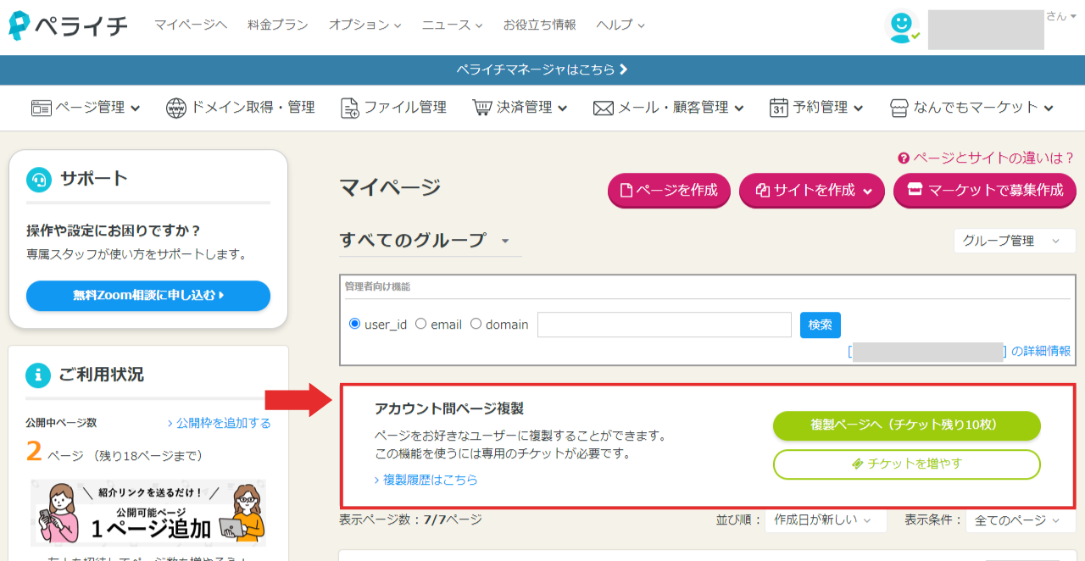
Task: Click the question mark help icon
Action: pyautogui.click(x=904, y=158)
